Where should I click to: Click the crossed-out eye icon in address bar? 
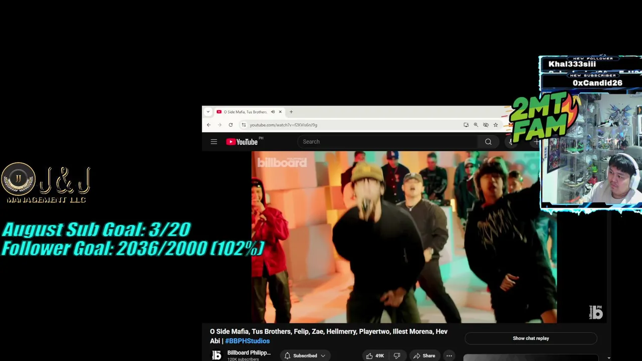pyautogui.click(x=486, y=125)
